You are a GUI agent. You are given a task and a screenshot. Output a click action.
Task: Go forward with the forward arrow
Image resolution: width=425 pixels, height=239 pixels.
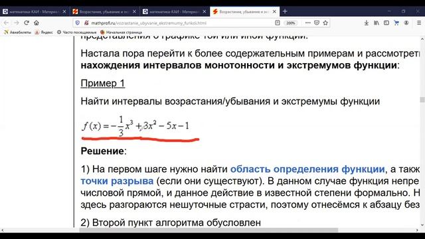[16, 23]
